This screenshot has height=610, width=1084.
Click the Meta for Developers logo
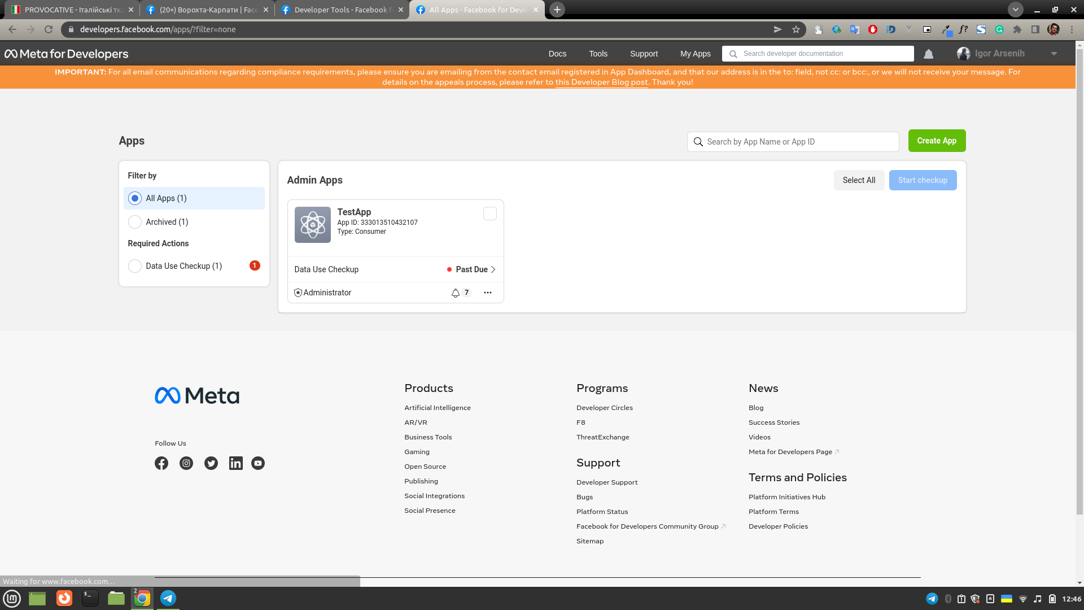point(67,54)
